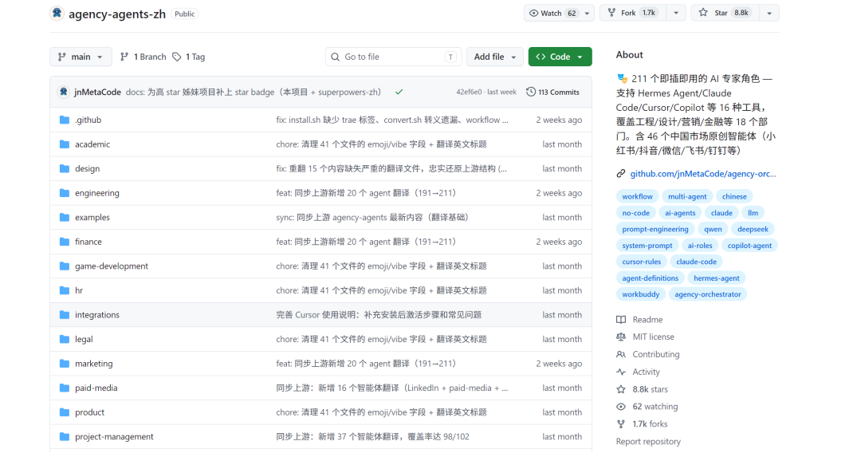Select the agency-orchestrator topic tag
Viewport: 861px width, 453px height.
pyautogui.click(x=708, y=294)
